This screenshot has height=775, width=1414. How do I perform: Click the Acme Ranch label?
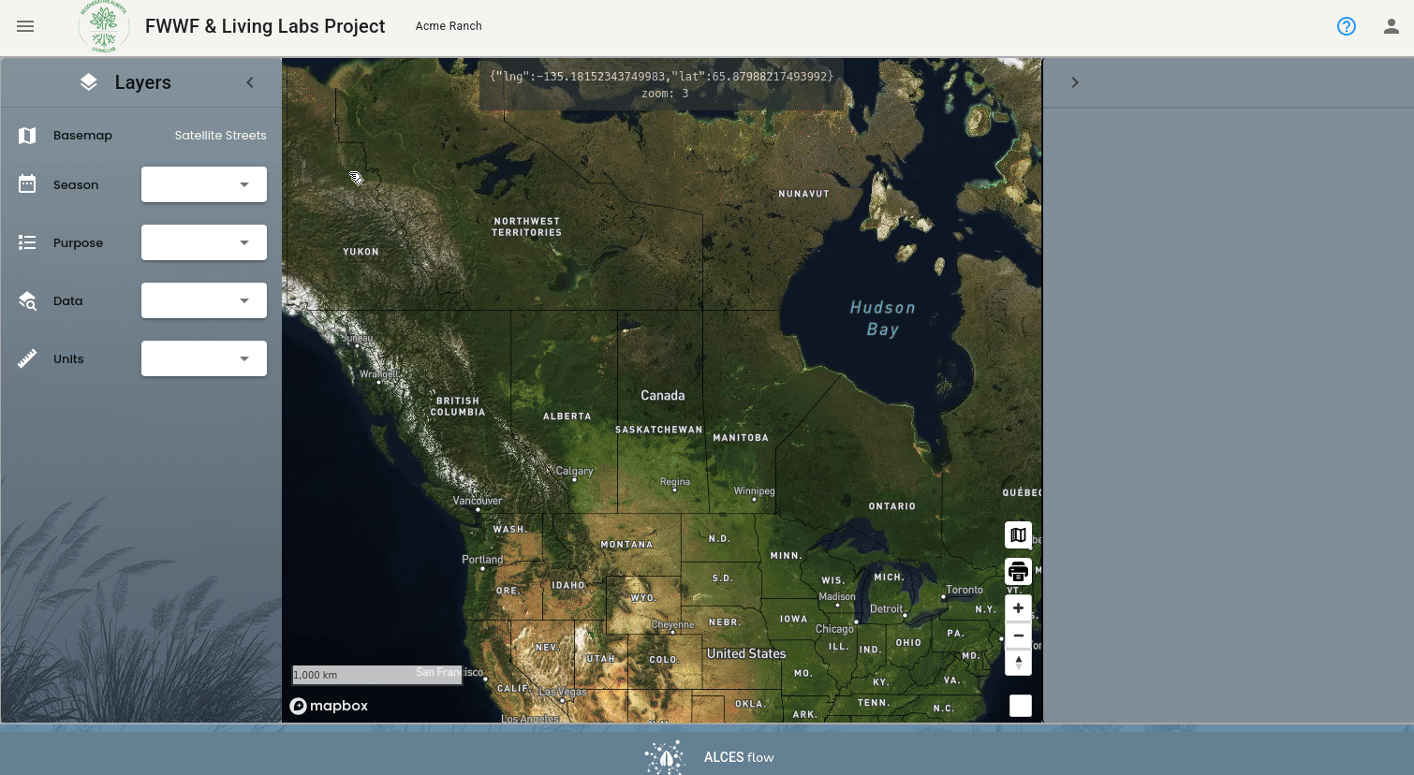pyautogui.click(x=449, y=26)
